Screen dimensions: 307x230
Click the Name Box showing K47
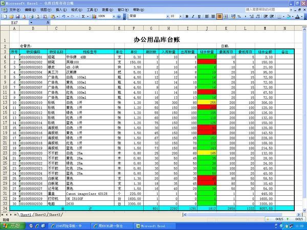click(15, 22)
